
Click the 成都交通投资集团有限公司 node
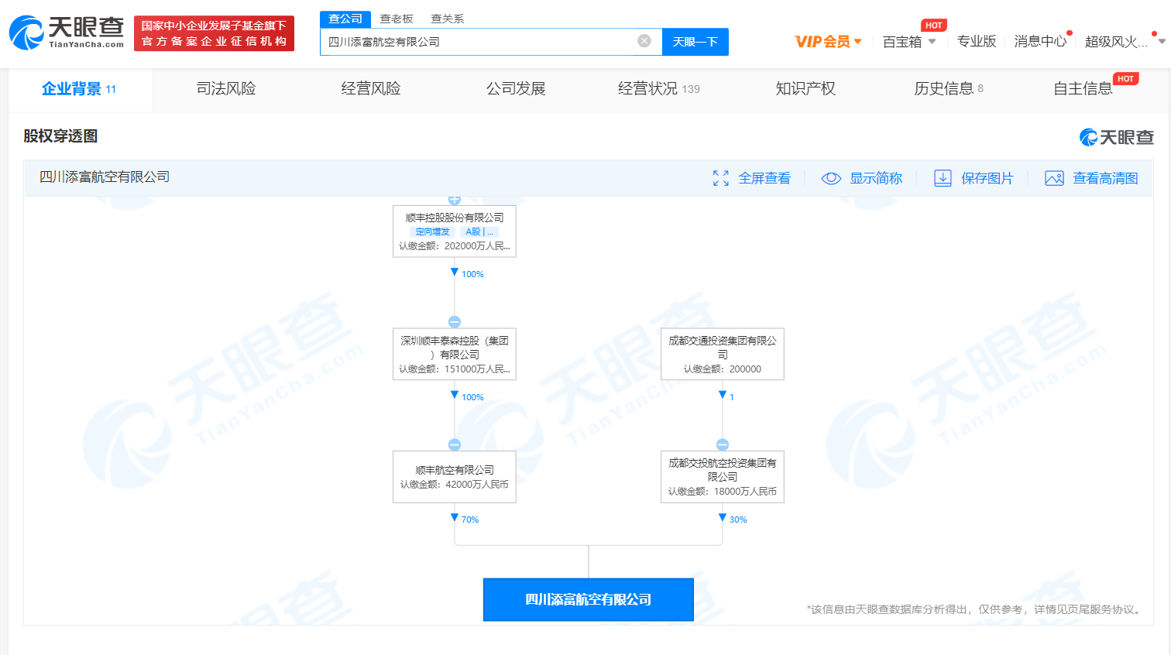point(723,354)
